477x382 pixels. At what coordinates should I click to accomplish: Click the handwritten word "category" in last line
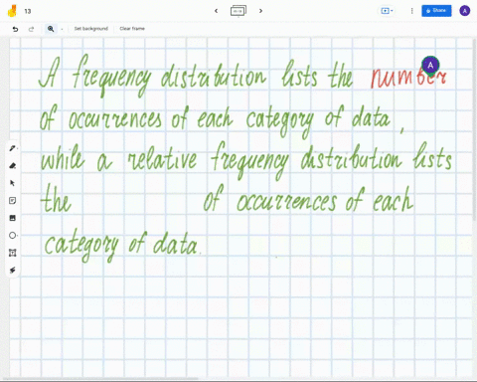click(x=80, y=246)
